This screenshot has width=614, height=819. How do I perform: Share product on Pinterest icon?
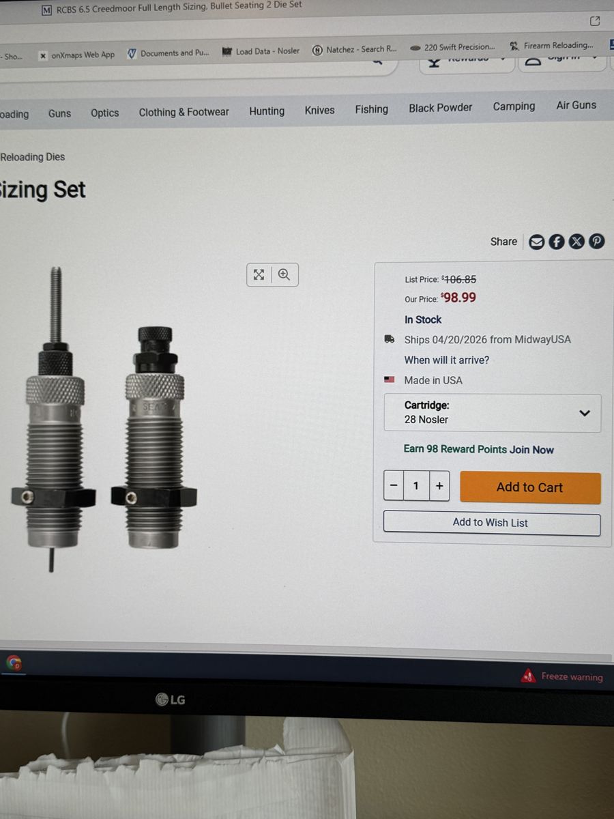(x=596, y=242)
